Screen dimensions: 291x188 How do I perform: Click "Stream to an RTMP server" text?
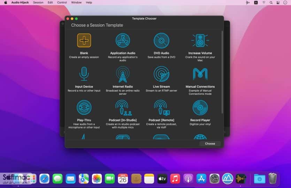pyautogui.click(x=161, y=91)
